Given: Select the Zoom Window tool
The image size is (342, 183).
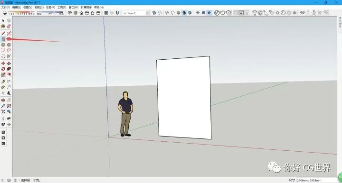Looking at the screenshot, I should point(9,106).
